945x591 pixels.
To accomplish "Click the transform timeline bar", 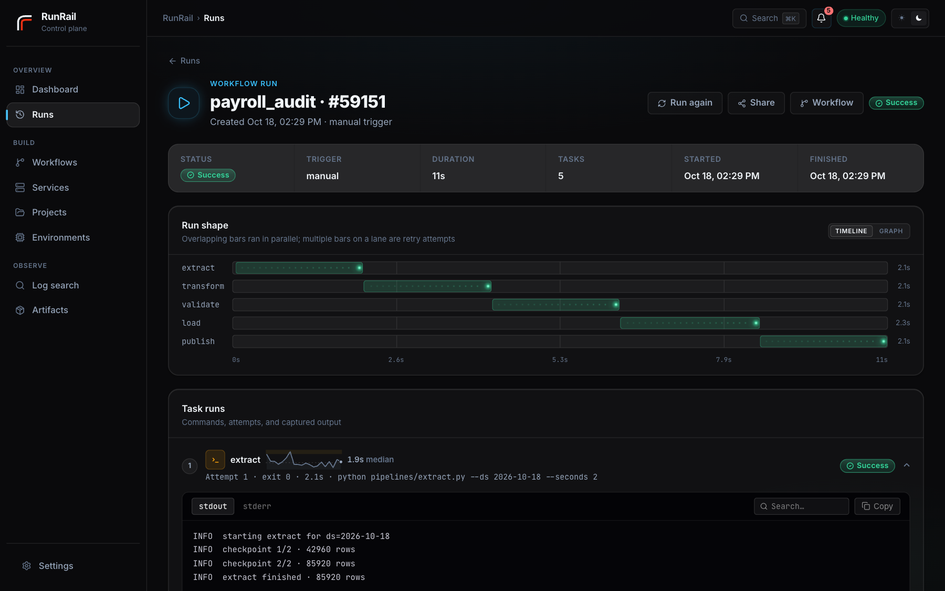I will 427,286.
